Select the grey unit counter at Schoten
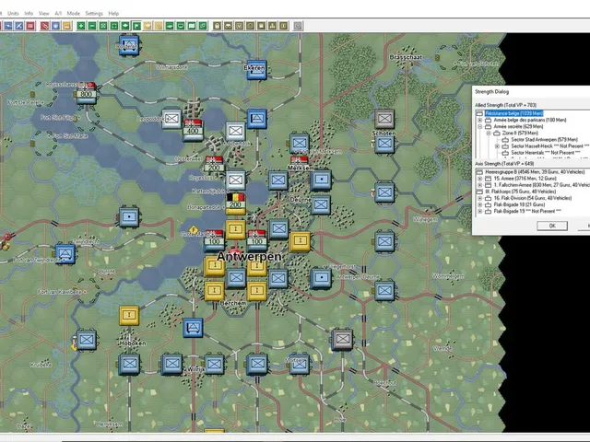The image size is (590, 442). click(384, 119)
